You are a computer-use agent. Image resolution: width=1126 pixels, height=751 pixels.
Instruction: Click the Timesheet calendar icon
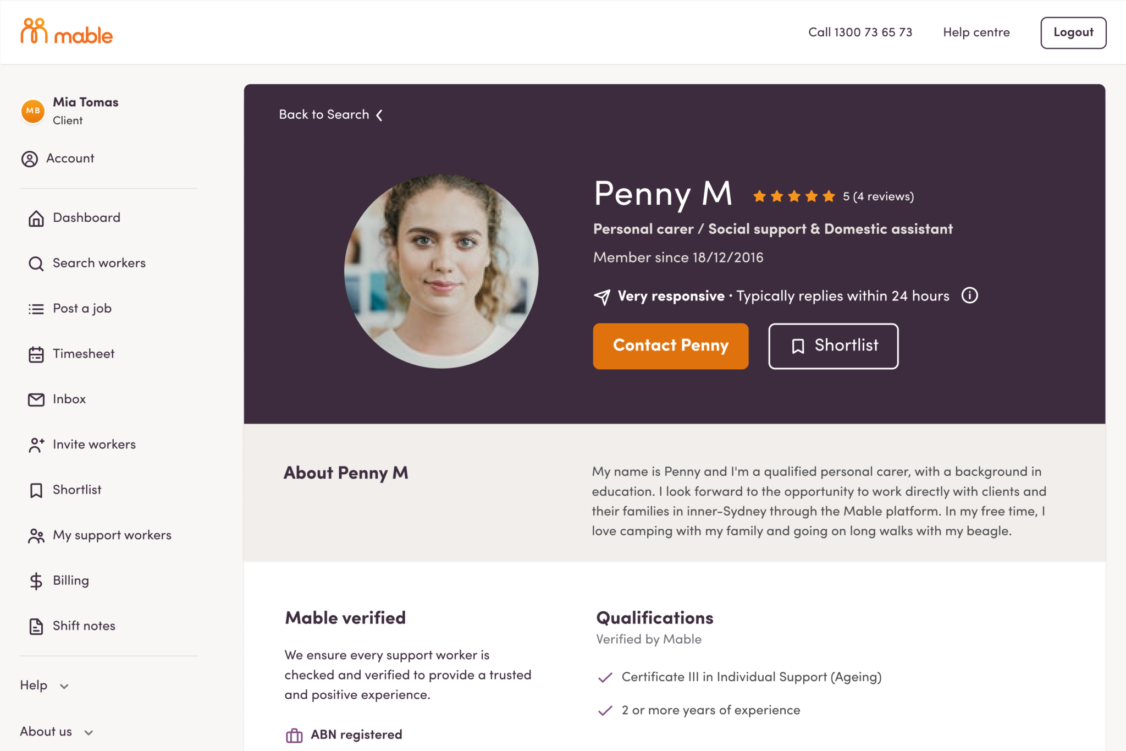[x=36, y=354]
